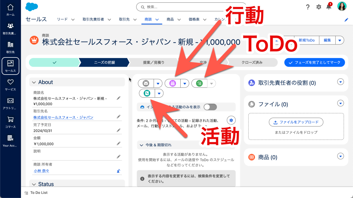Open the user profile avatar
Screen dimensions: 353x198
pyautogui.click(x=342, y=6)
